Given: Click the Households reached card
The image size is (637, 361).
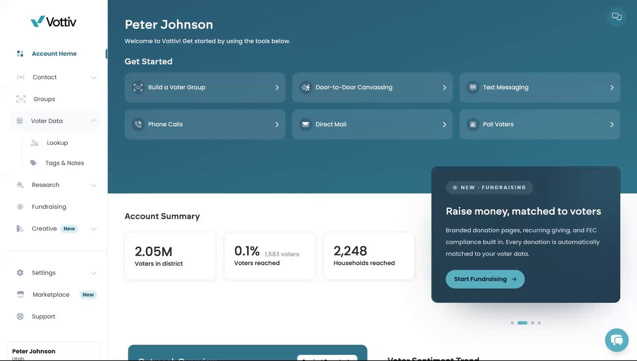Looking at the screenshot, I should pyautogui.click(x=369, y=256).
